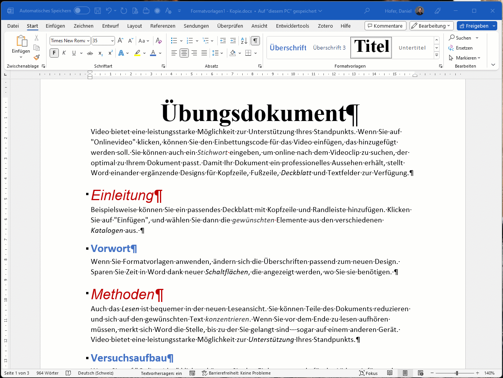Click the Format Painter brush icon
Image resolution: width=503 pixels, height=378 pixels.
click(x=37, y=58)
